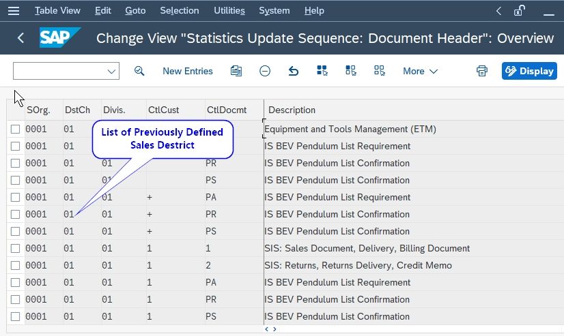Click the select-all corner cell of the table

coord(16,110)
